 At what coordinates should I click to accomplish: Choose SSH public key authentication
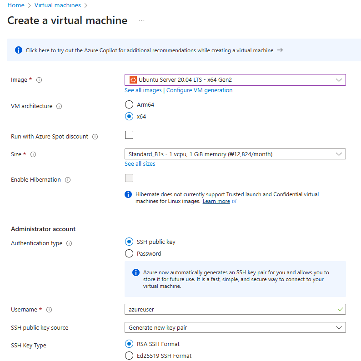[129, 242]
